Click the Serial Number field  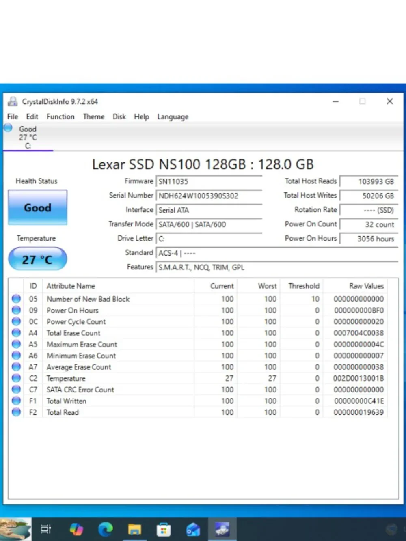209,196
